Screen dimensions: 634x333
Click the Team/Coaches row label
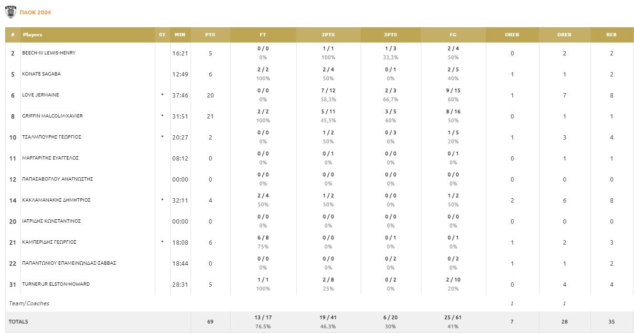point(29,303)
